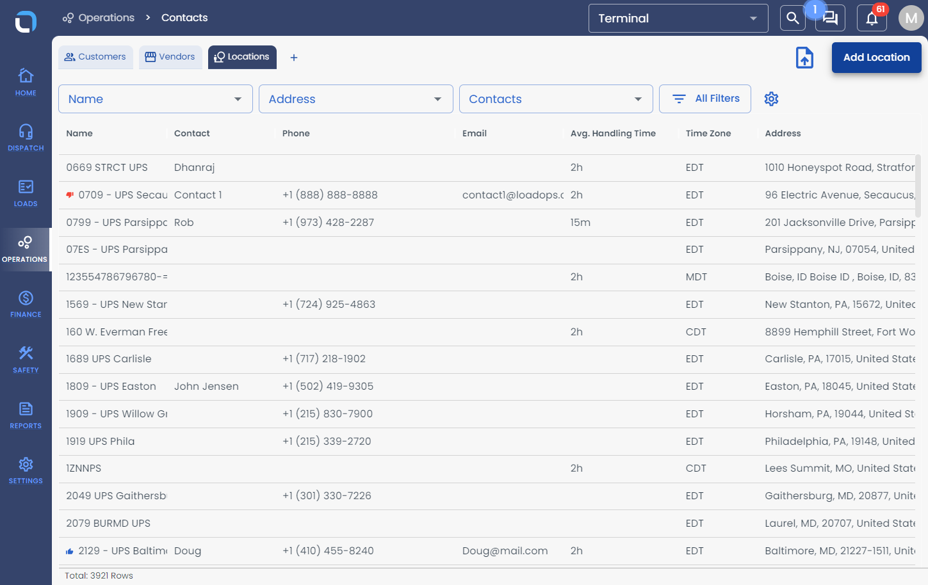Viewport: 928px width, 585px height.
Task: Click the 2079 BURMD UPS row
Action: tap(487, 524)
